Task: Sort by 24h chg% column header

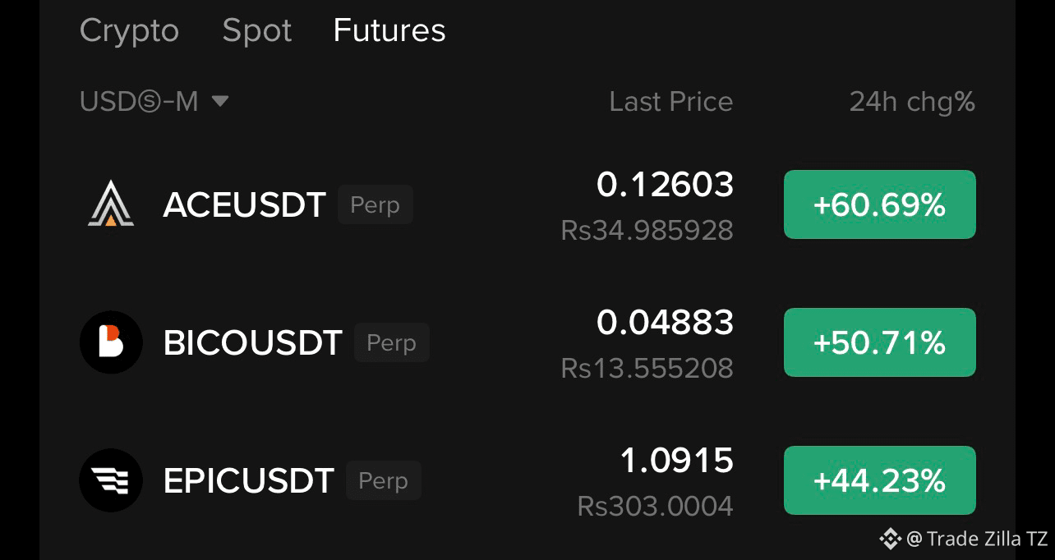Action: [x=912, y=102]
